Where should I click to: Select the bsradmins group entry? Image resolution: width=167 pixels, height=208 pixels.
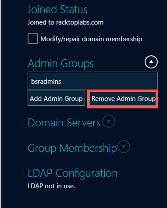pos(92,81)
